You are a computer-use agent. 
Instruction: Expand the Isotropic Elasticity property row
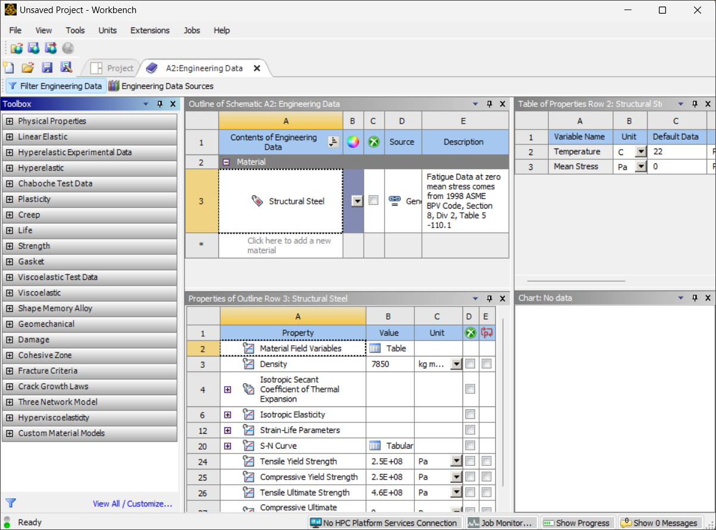click(x=227, y=415)
